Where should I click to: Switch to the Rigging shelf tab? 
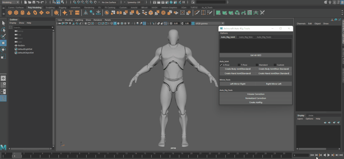(62, 7)
